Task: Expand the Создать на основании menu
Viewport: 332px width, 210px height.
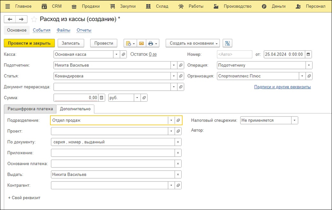Action: point(193,43)
